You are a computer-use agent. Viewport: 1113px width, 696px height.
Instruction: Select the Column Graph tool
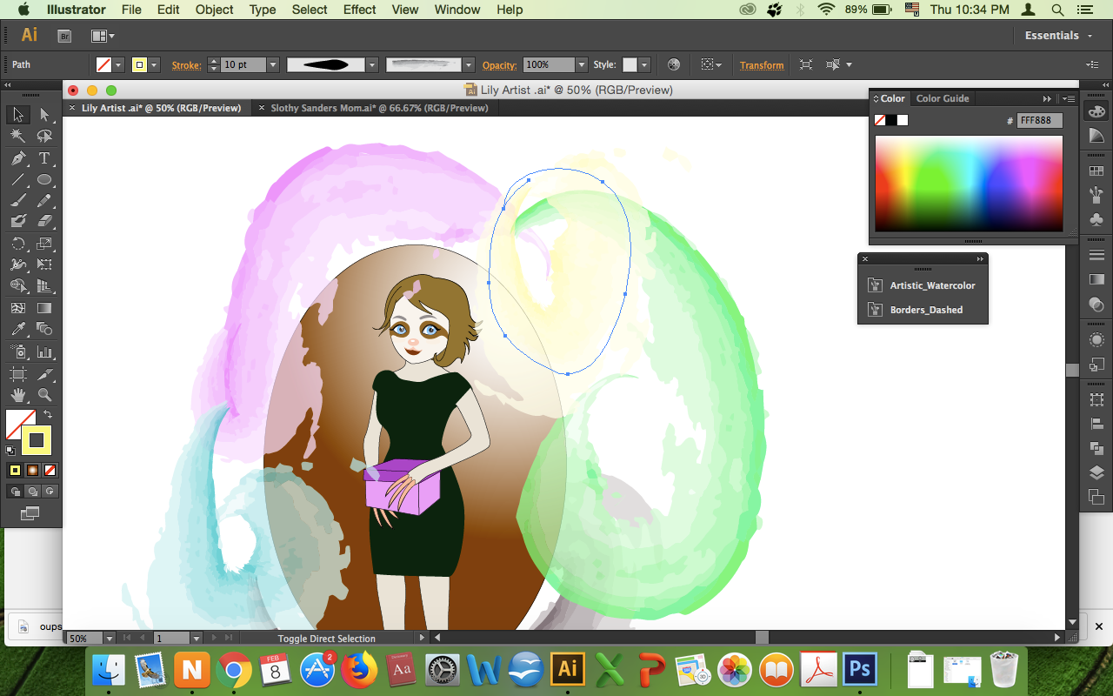coord(44,351)
